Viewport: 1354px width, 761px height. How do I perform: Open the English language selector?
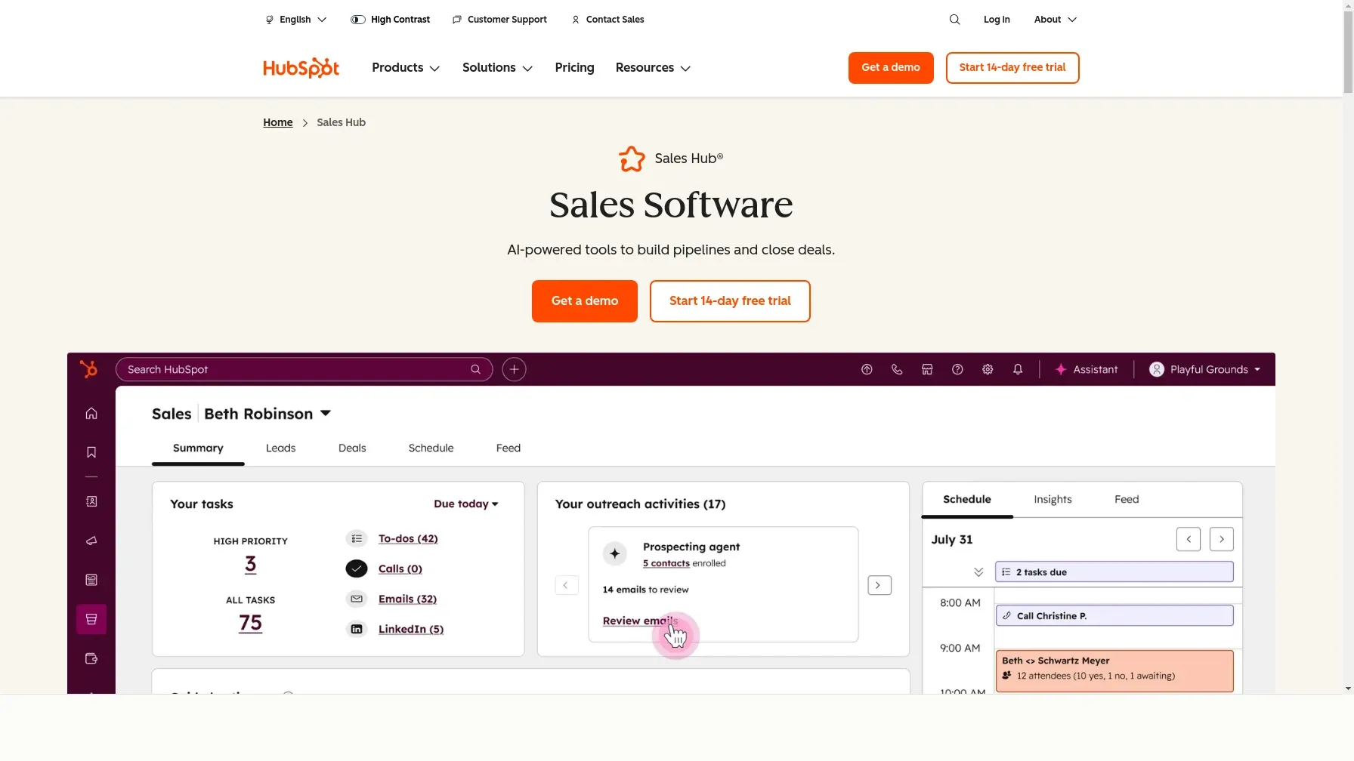(x=295, y=19)
